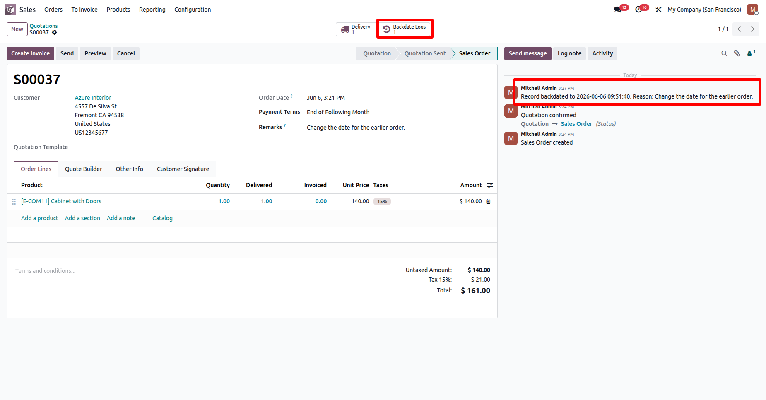Click the Payment Terms field value
The width and height of the screenshot is (766, 400).
(x=338, y=112)
